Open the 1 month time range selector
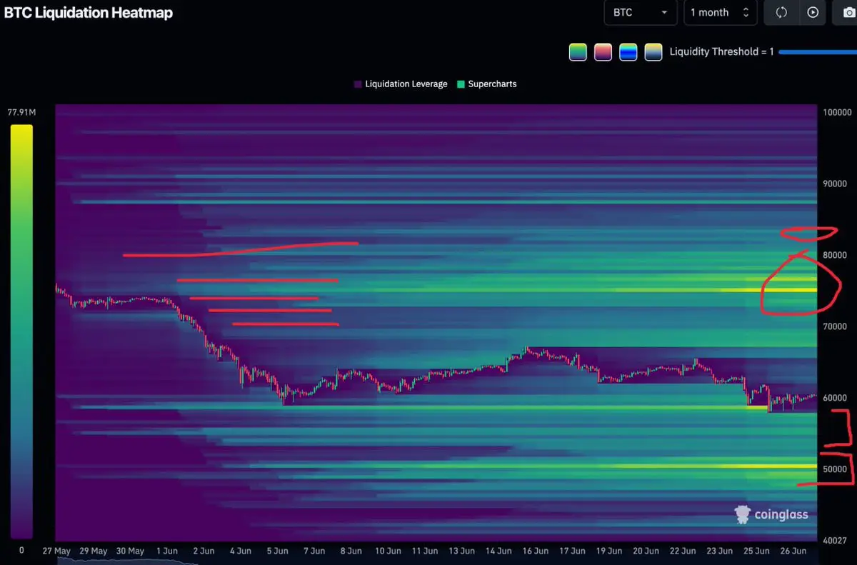 tap(720, 12)
